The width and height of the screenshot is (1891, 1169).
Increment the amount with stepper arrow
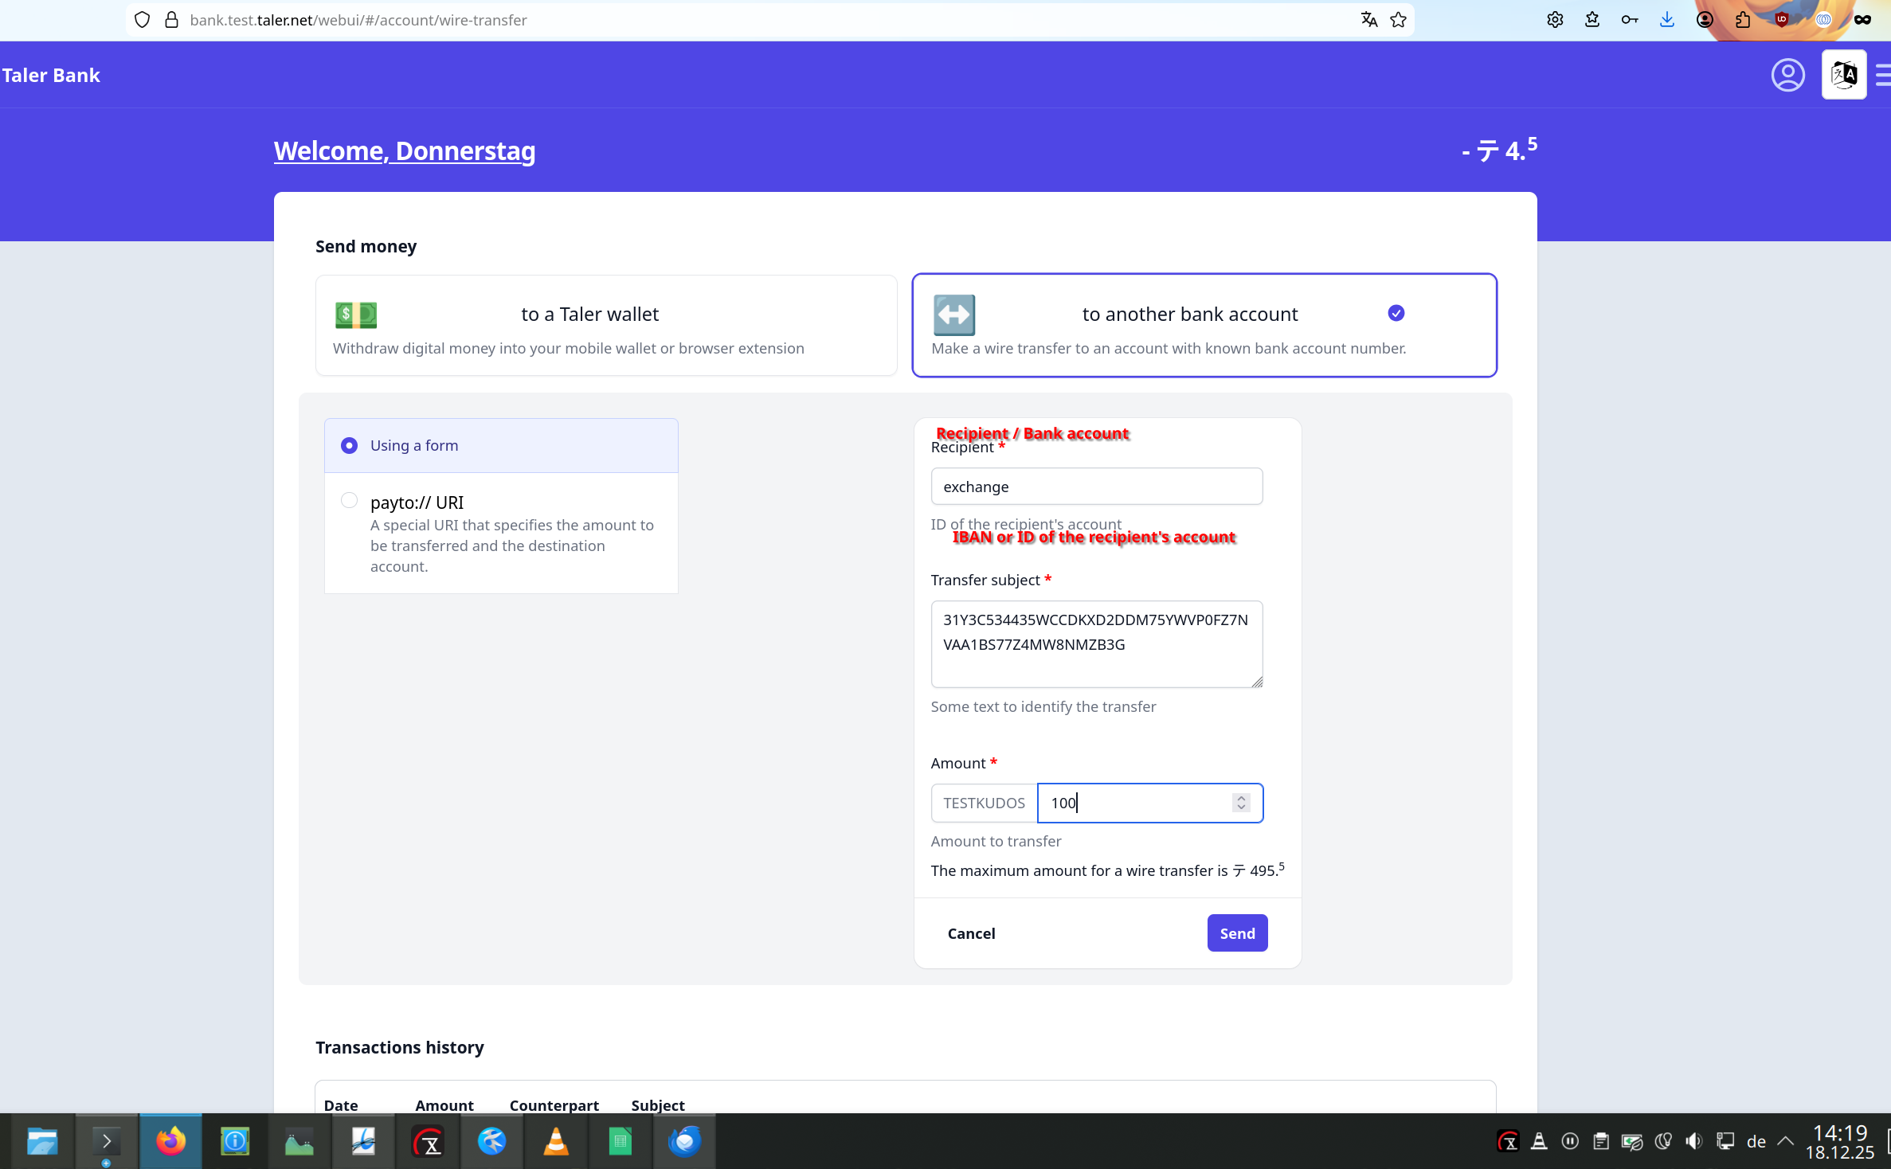(x=1240, y=798)
